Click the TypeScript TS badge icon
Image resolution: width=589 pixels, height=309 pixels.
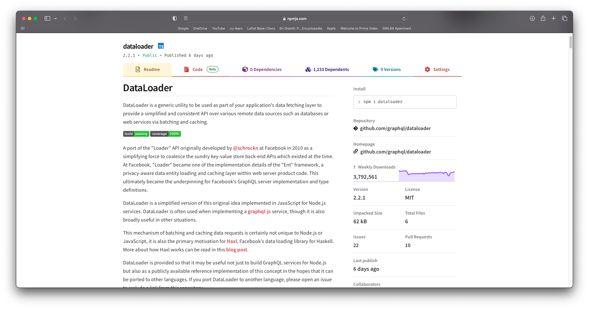click(x=161, y=46)
